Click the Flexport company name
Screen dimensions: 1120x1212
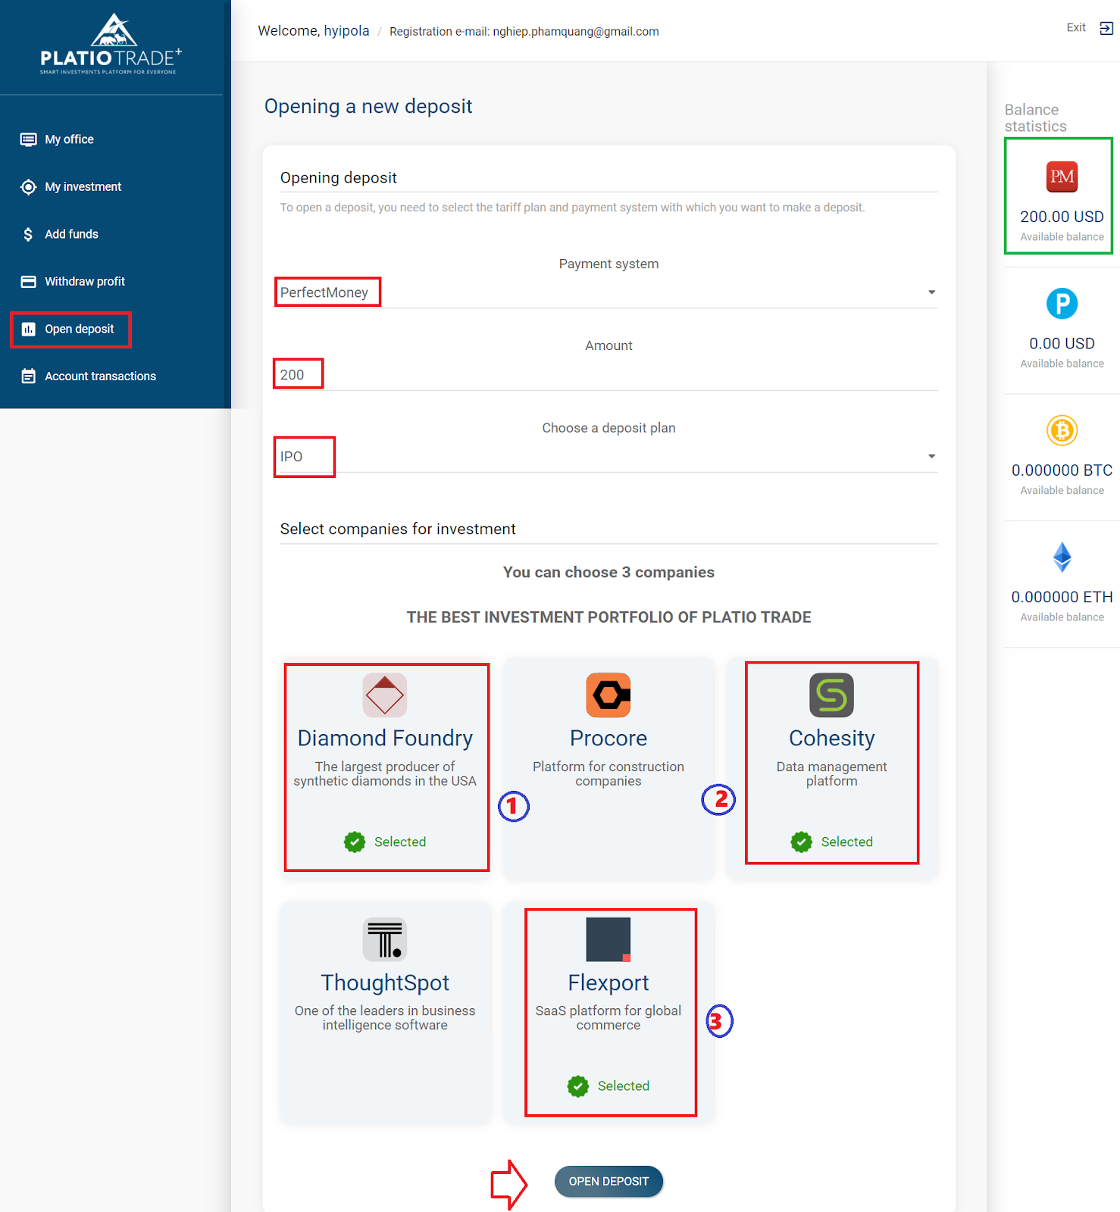608,982
